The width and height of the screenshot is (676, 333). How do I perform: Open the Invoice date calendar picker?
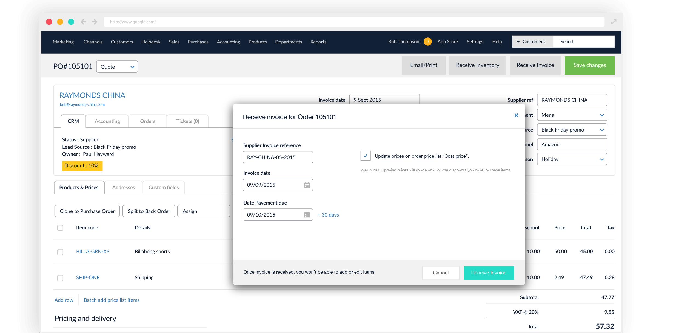(307, 185)
